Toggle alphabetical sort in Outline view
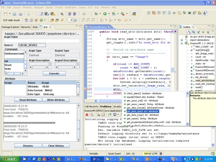The width and height of the screenshot is (216, 162). 189,32
